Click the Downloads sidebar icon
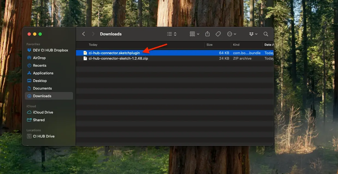Viewport: 338px width, 174px height. [29, 96]
